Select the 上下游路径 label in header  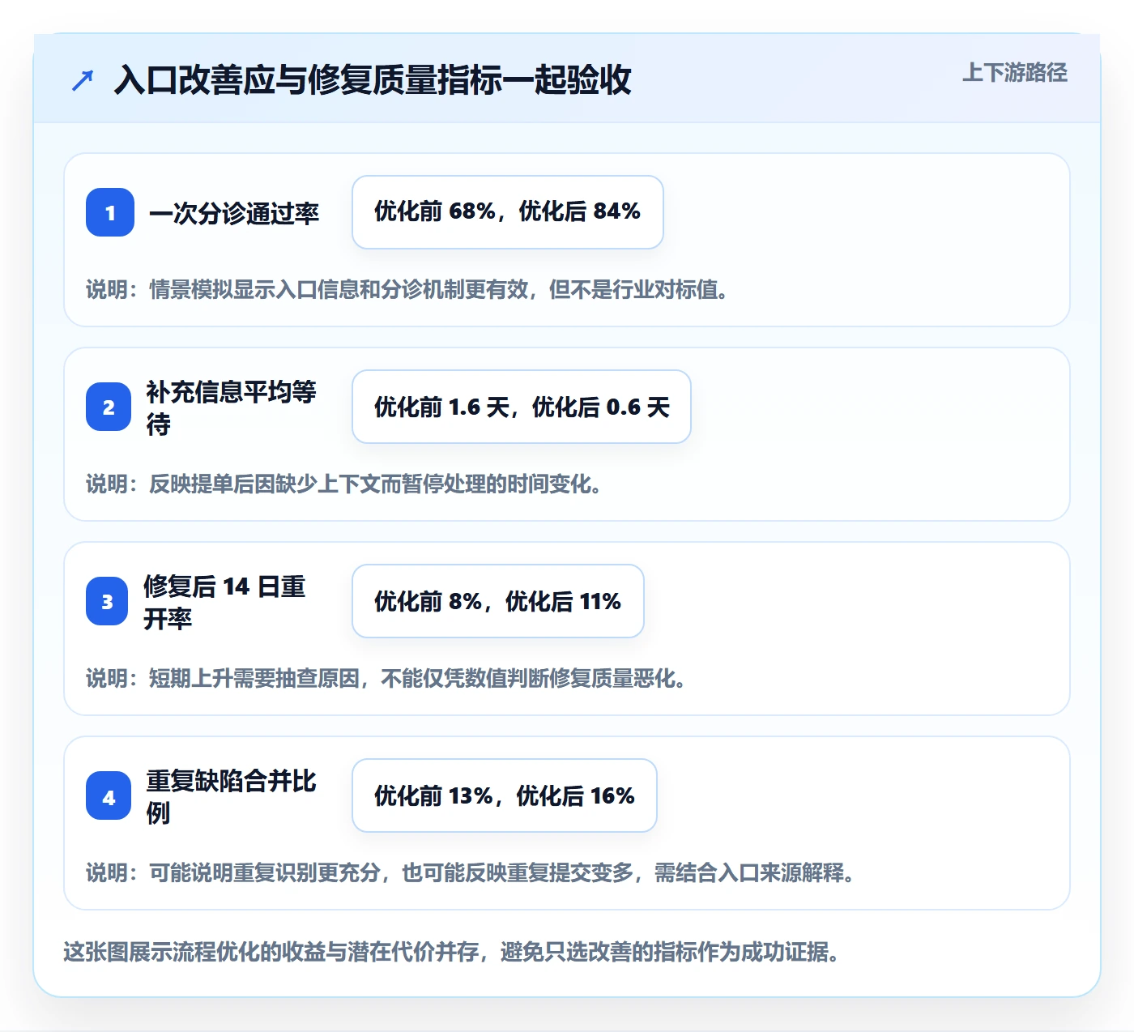pyautogui.click(x=1015, y=73)
